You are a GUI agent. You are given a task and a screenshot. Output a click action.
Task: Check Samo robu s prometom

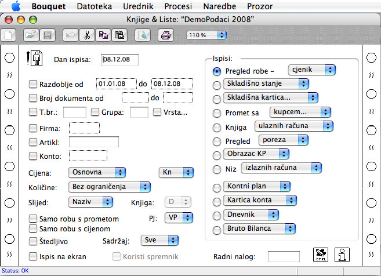(33, 219)
